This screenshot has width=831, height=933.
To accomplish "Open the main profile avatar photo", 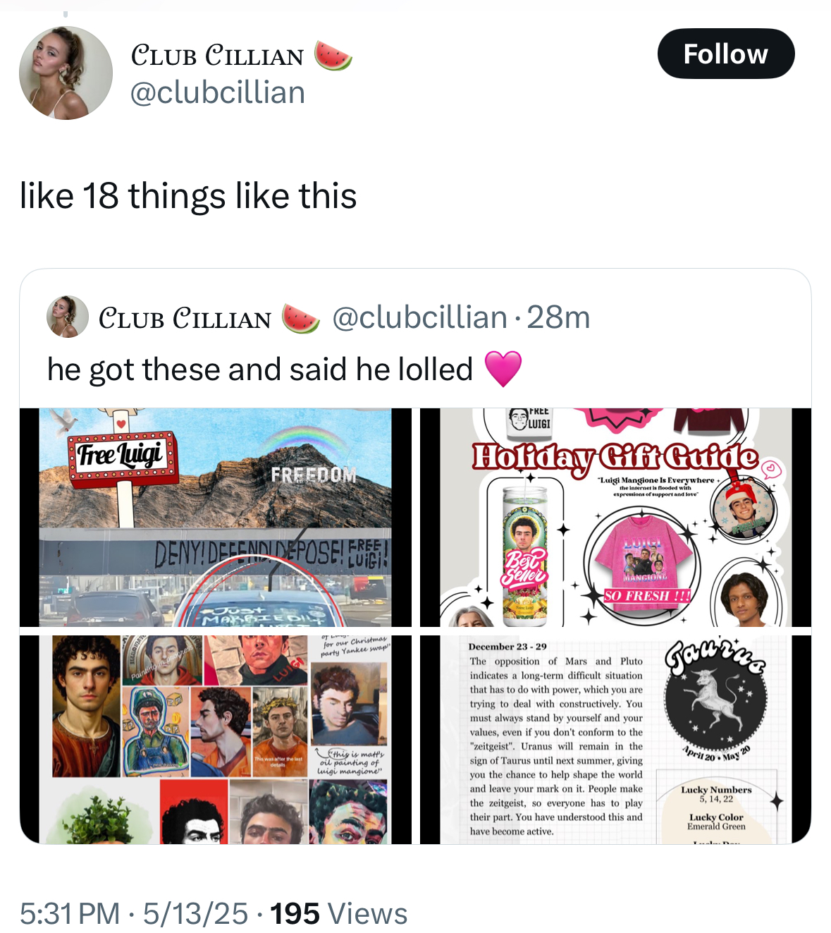I will [66, 73].
